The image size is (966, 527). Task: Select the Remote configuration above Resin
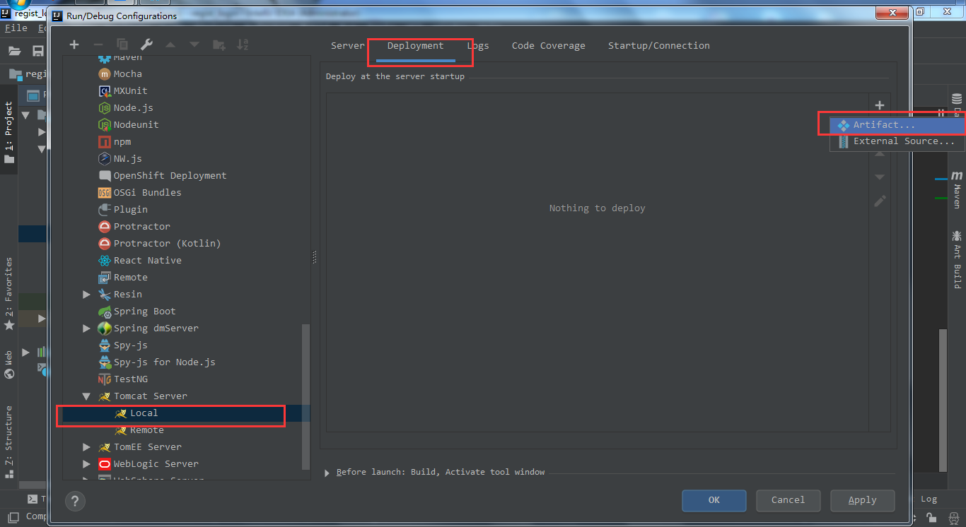click(130, 277)
